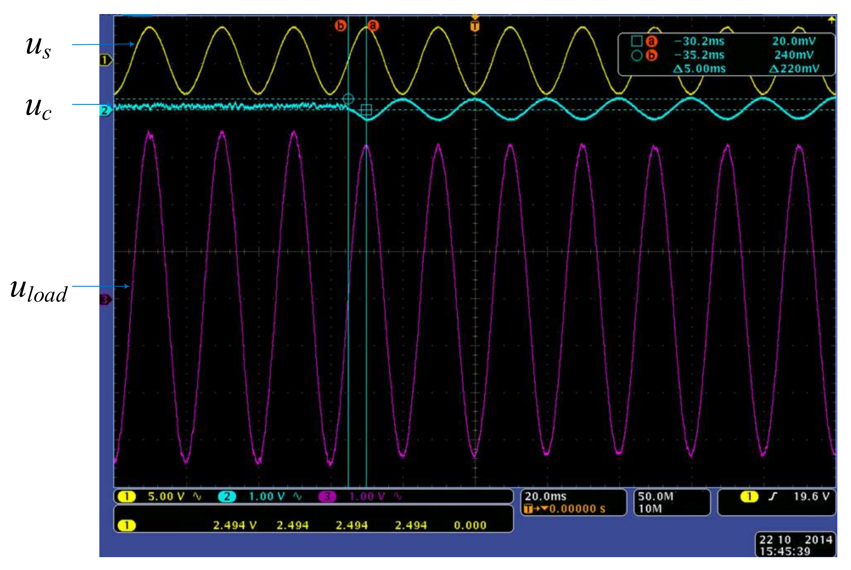Click the rising edge trigger slope icon
The image size is (851, 570).
772,496
